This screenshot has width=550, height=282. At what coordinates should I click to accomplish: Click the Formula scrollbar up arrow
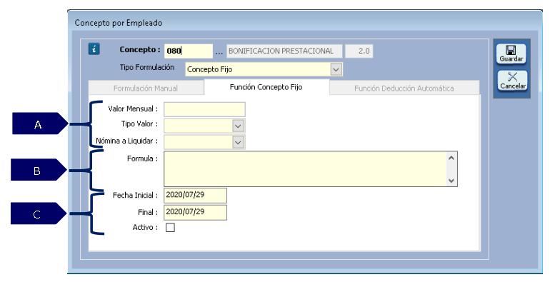click(x=451, y=158)
